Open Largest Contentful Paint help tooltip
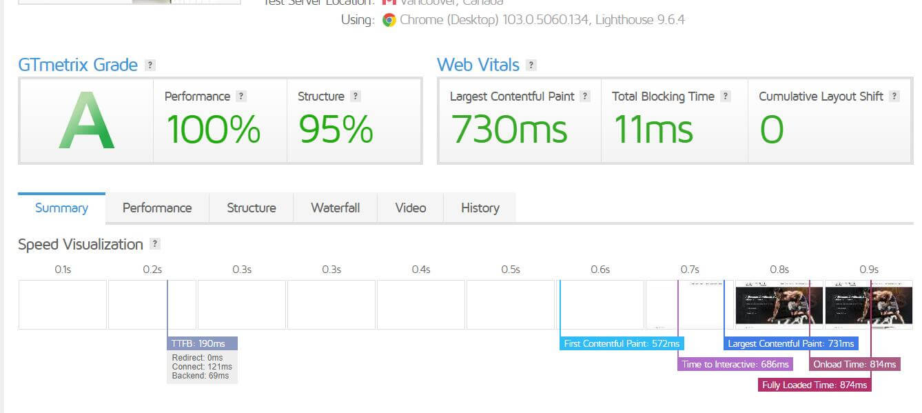 coord(584,97)
